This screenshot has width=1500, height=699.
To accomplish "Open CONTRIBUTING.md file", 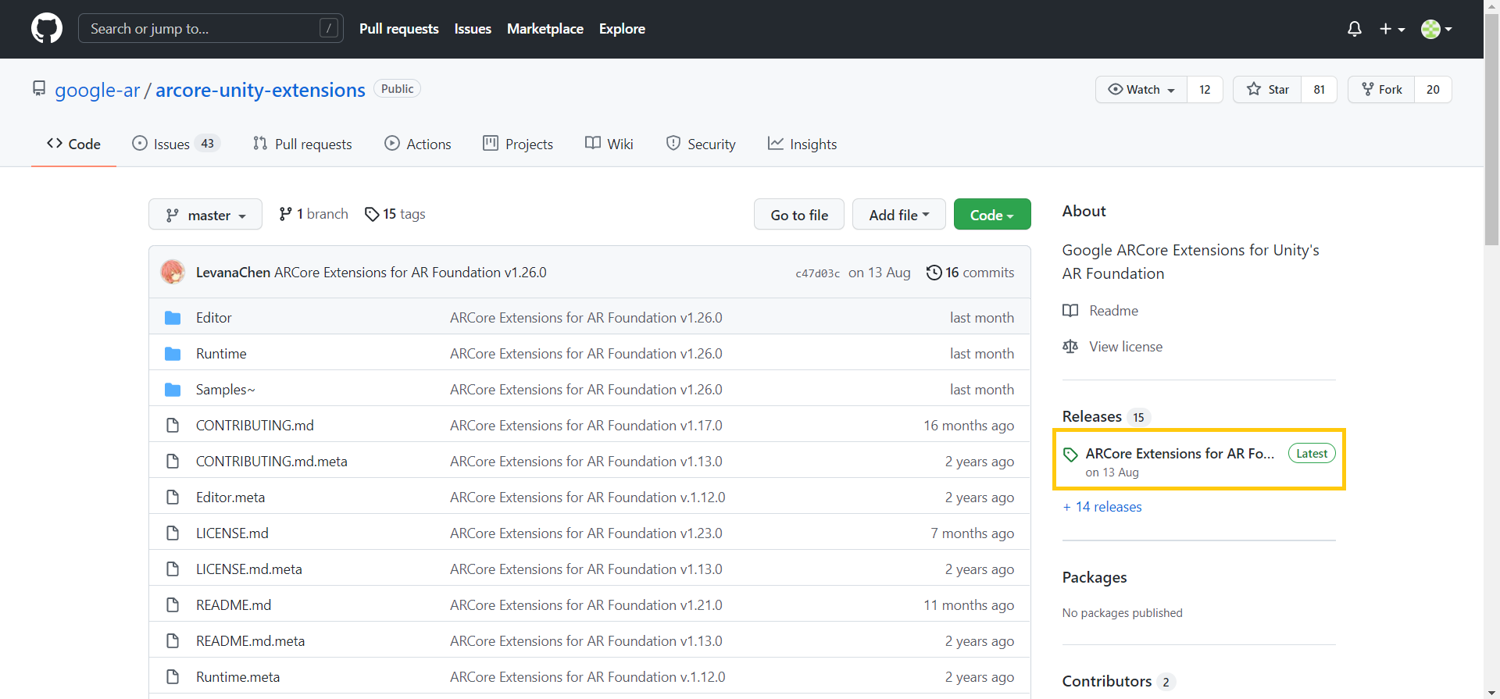I will coord(255,426).
